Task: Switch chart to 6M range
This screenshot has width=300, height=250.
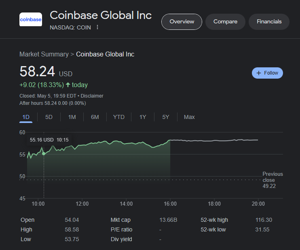Action: point(95,117)
